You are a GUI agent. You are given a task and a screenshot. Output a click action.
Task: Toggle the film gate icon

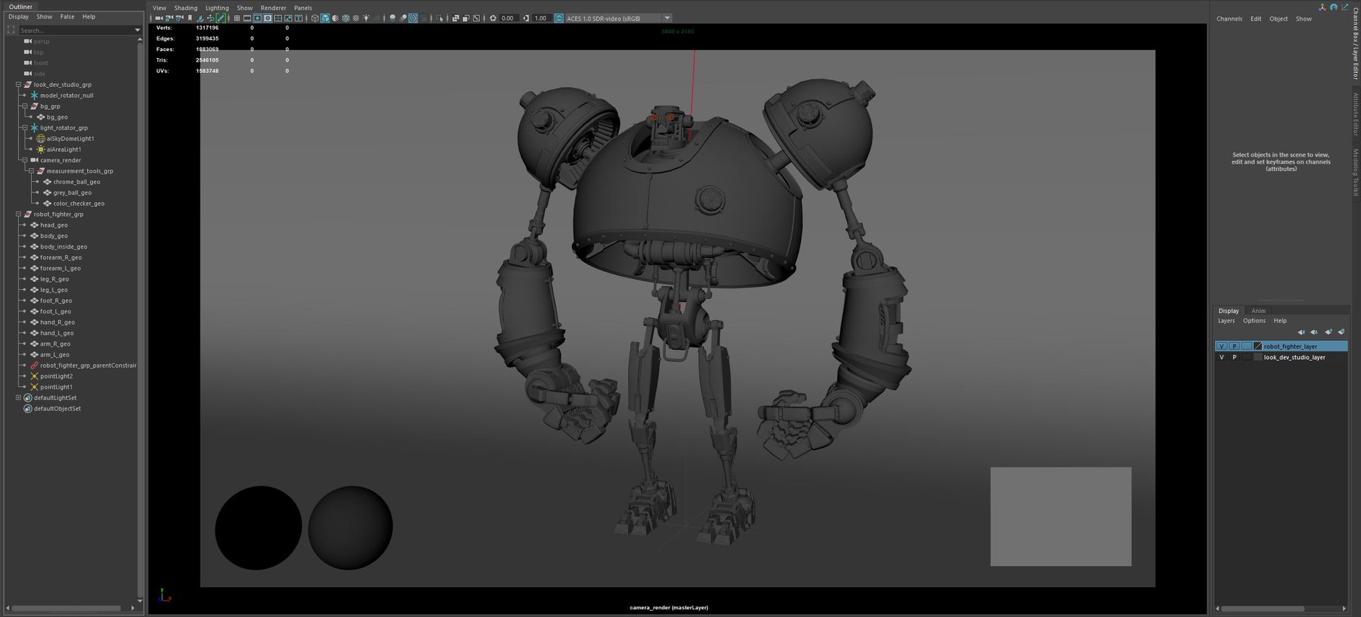pos(247,18)
